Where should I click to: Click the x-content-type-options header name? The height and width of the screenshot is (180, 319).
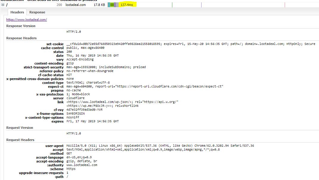[44, 118]
